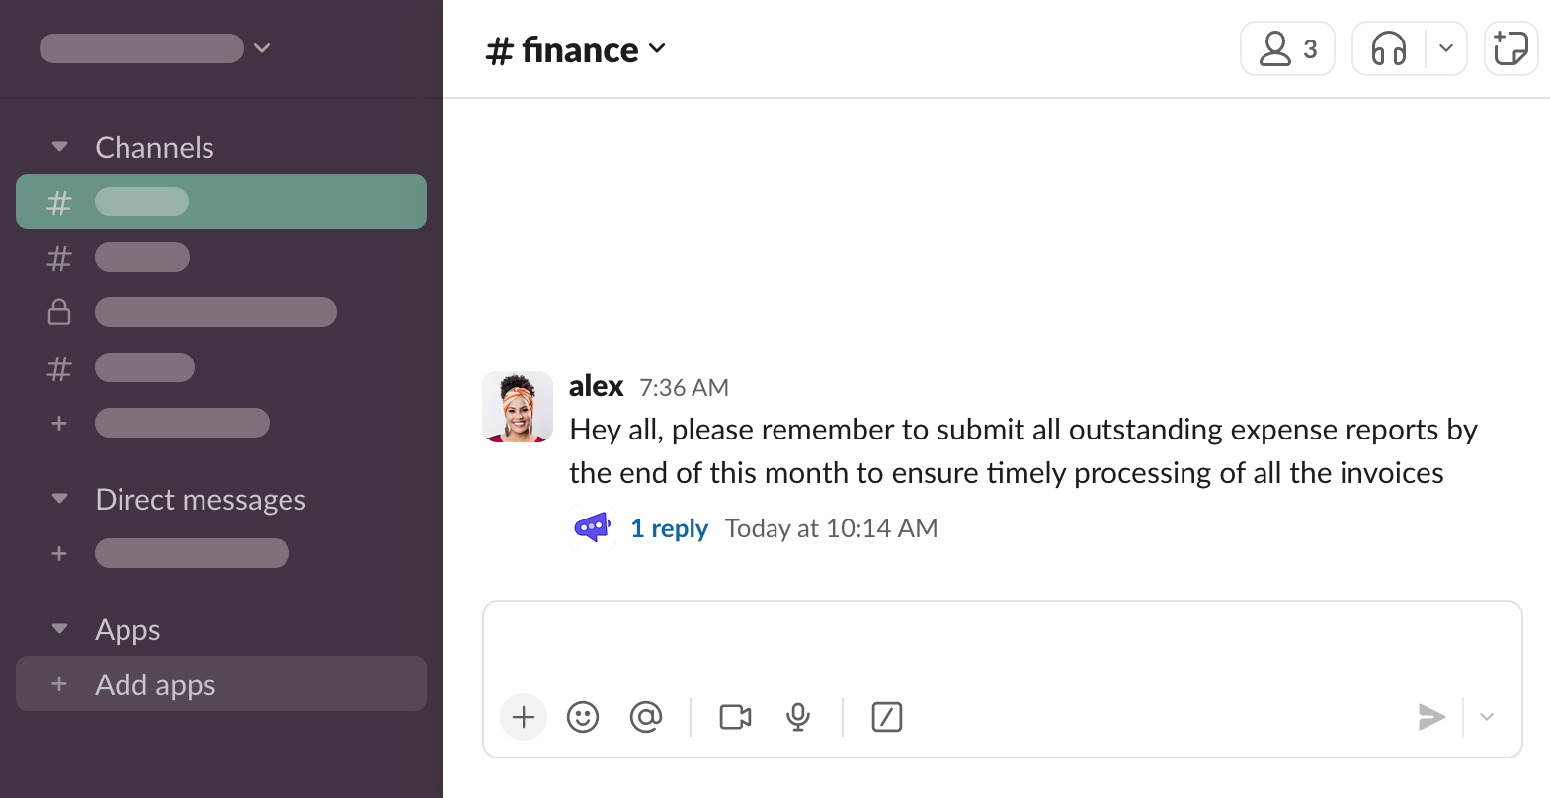Open the 1 reply thread
Screen dimensions: 1550x798
(x=669, y=528)
